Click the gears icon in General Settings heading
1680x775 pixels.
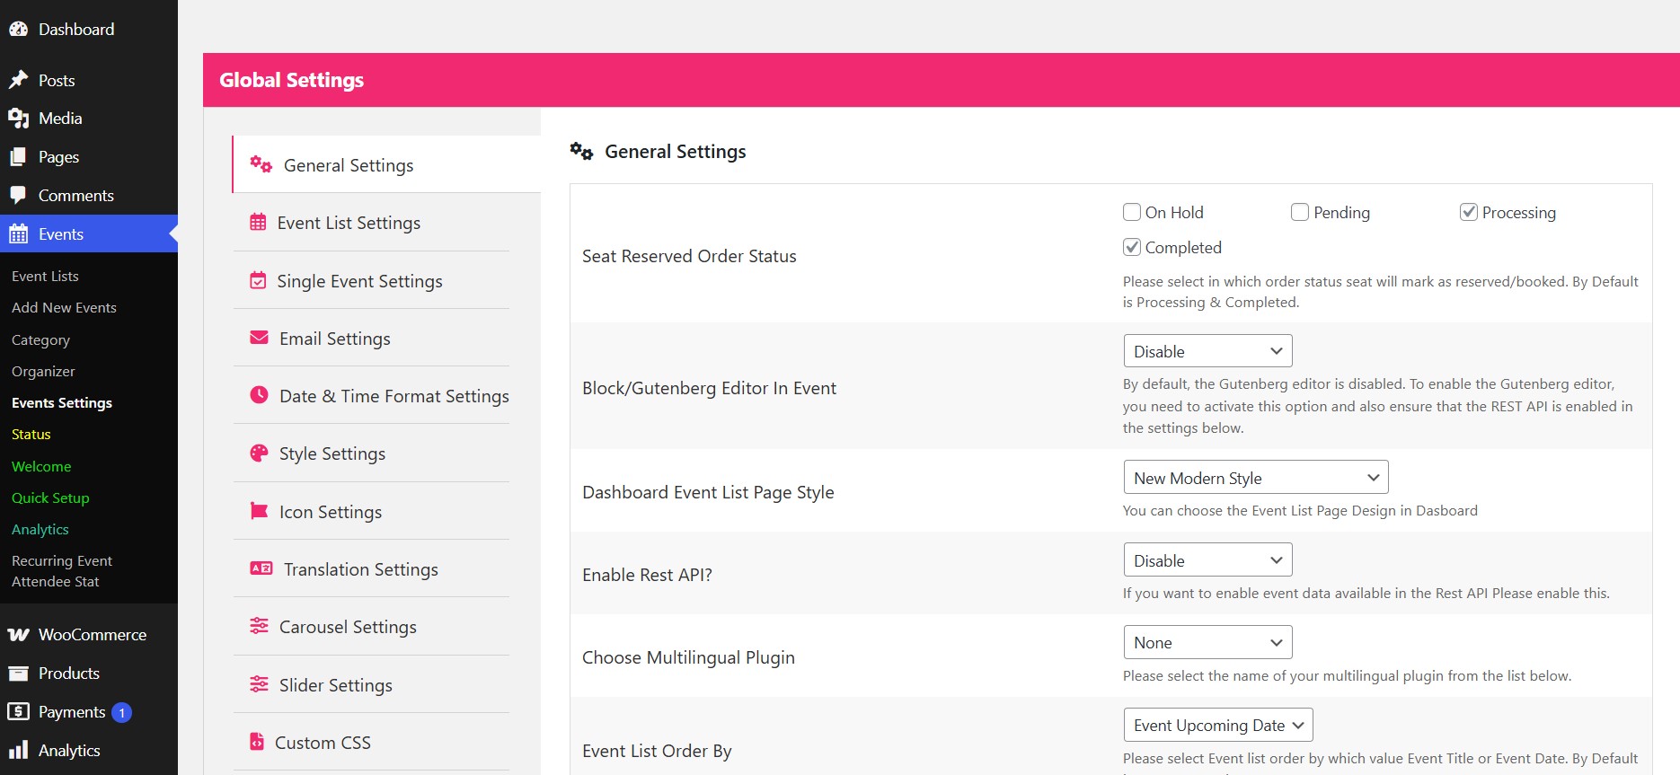tap(581, 151)
